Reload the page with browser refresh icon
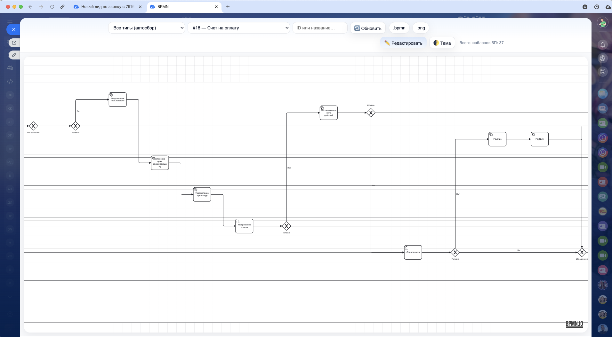This screenshot has width=612, height=337. point(52,7)
